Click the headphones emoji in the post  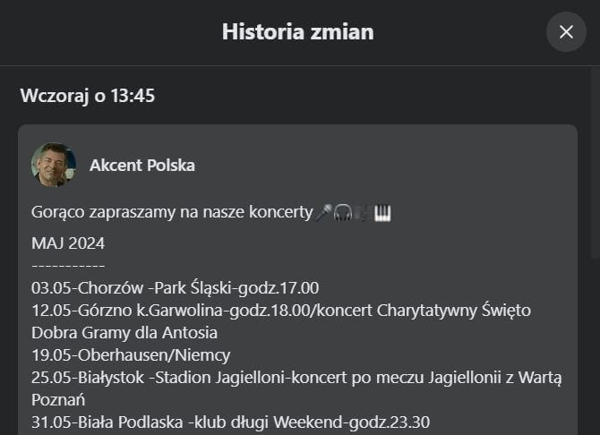coord(343,213)
